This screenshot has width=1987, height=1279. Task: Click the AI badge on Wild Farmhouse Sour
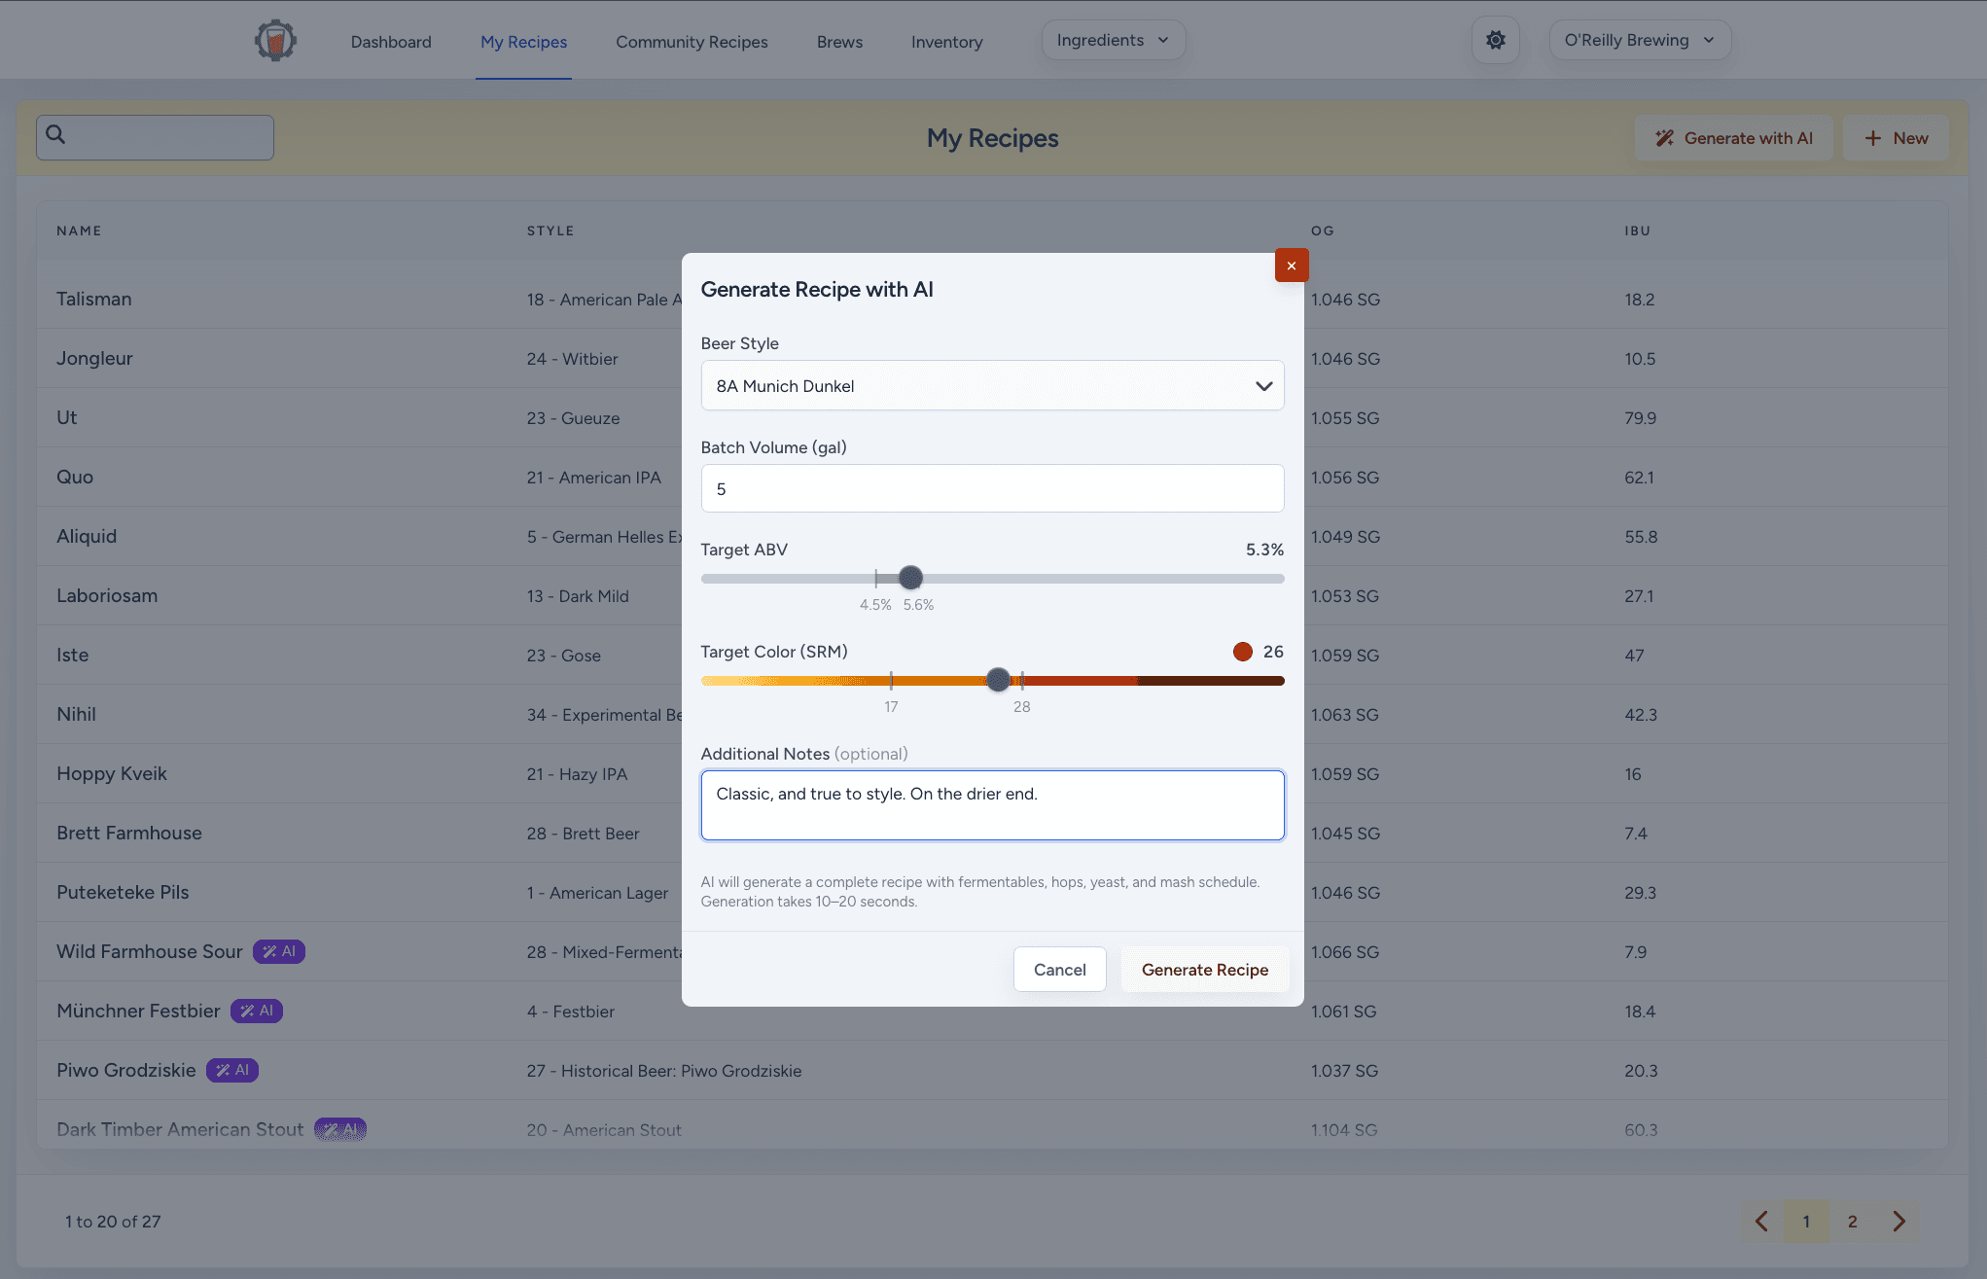click(279, 951)
